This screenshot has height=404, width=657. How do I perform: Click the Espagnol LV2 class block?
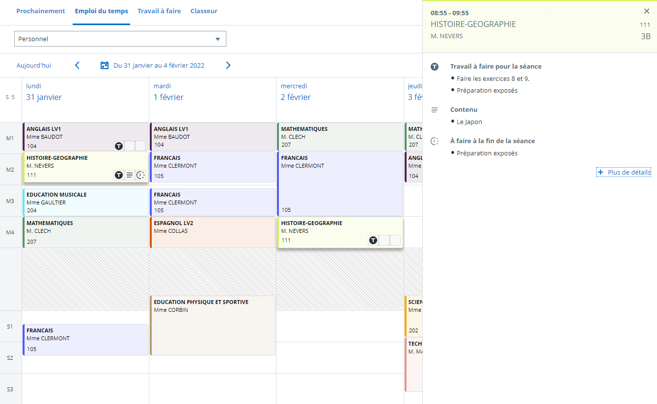[212, 232]
